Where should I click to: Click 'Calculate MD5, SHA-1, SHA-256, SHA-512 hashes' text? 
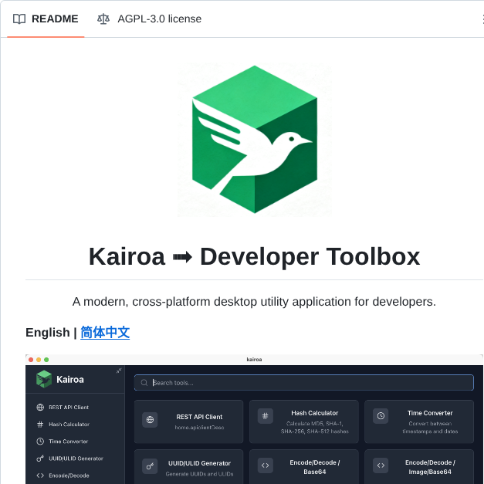tap(314, 428)
